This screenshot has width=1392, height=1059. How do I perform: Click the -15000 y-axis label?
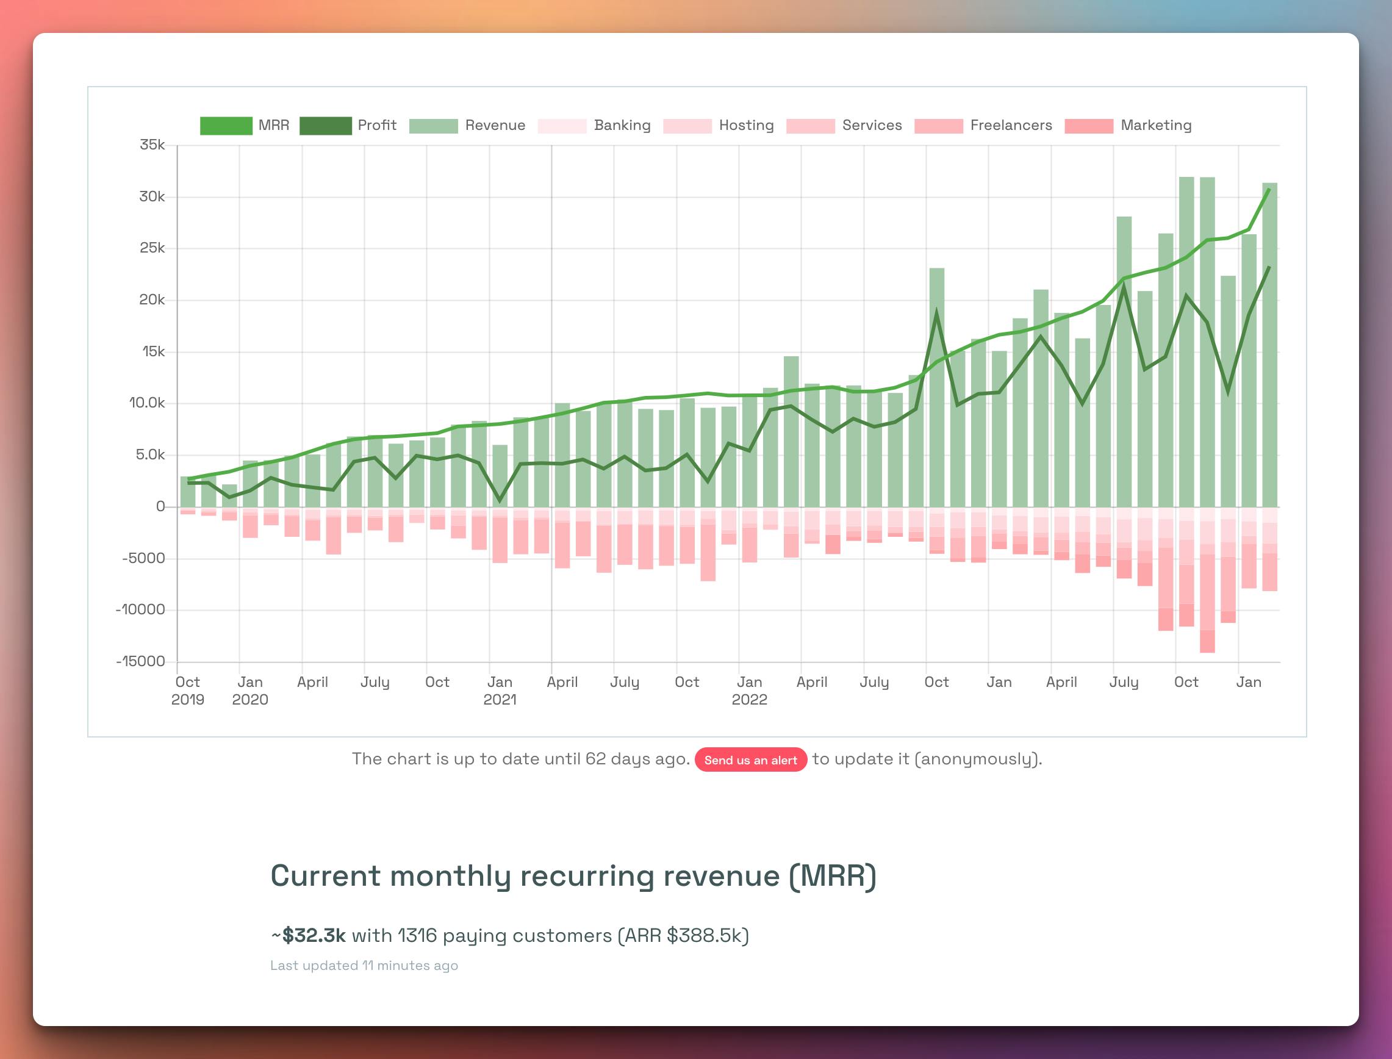pyautogui.click(x=140, y=661)
